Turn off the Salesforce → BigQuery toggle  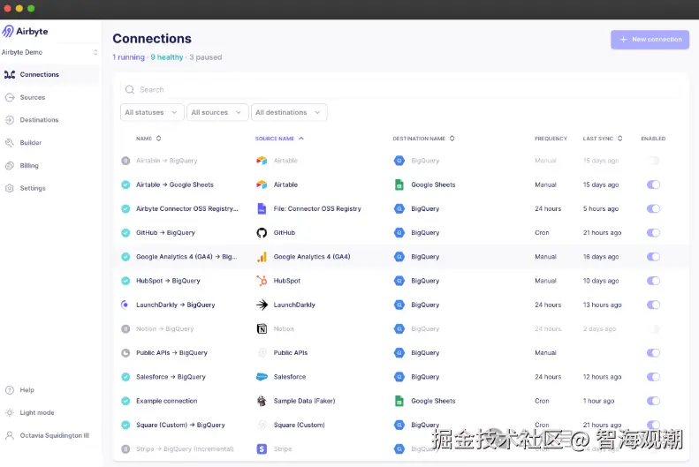[653, 377]
